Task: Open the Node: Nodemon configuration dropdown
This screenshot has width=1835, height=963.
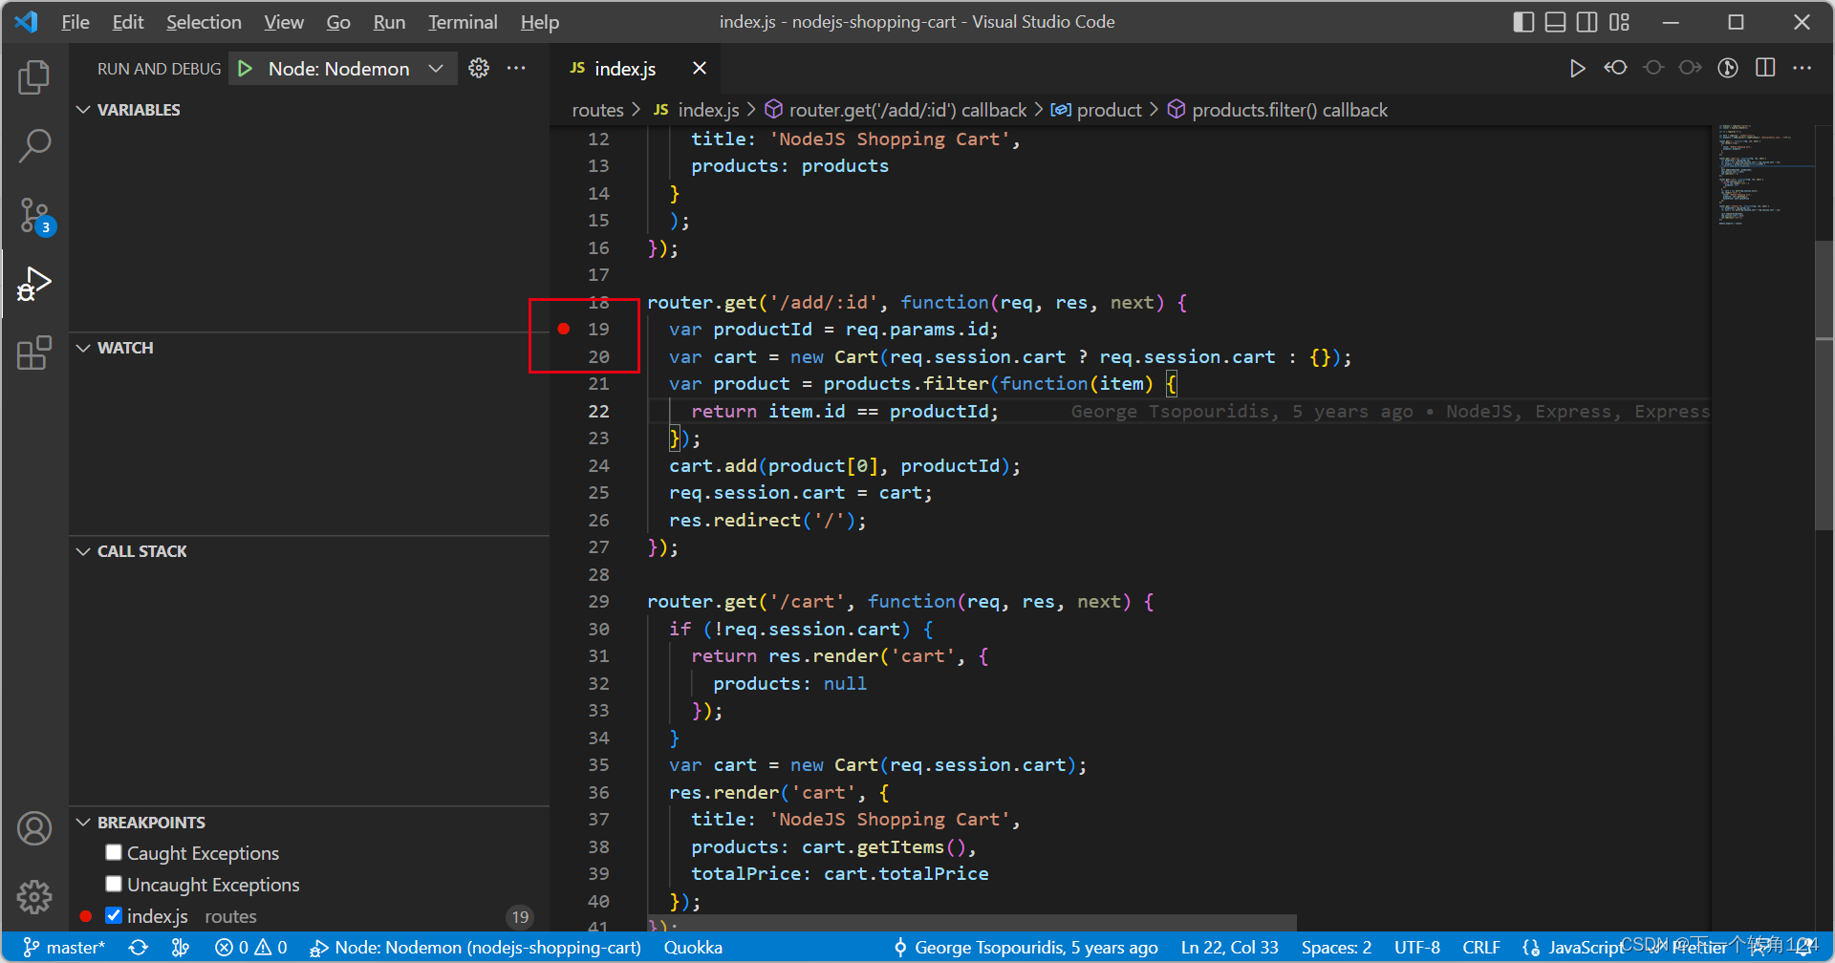Action: [x=356, y=69]
